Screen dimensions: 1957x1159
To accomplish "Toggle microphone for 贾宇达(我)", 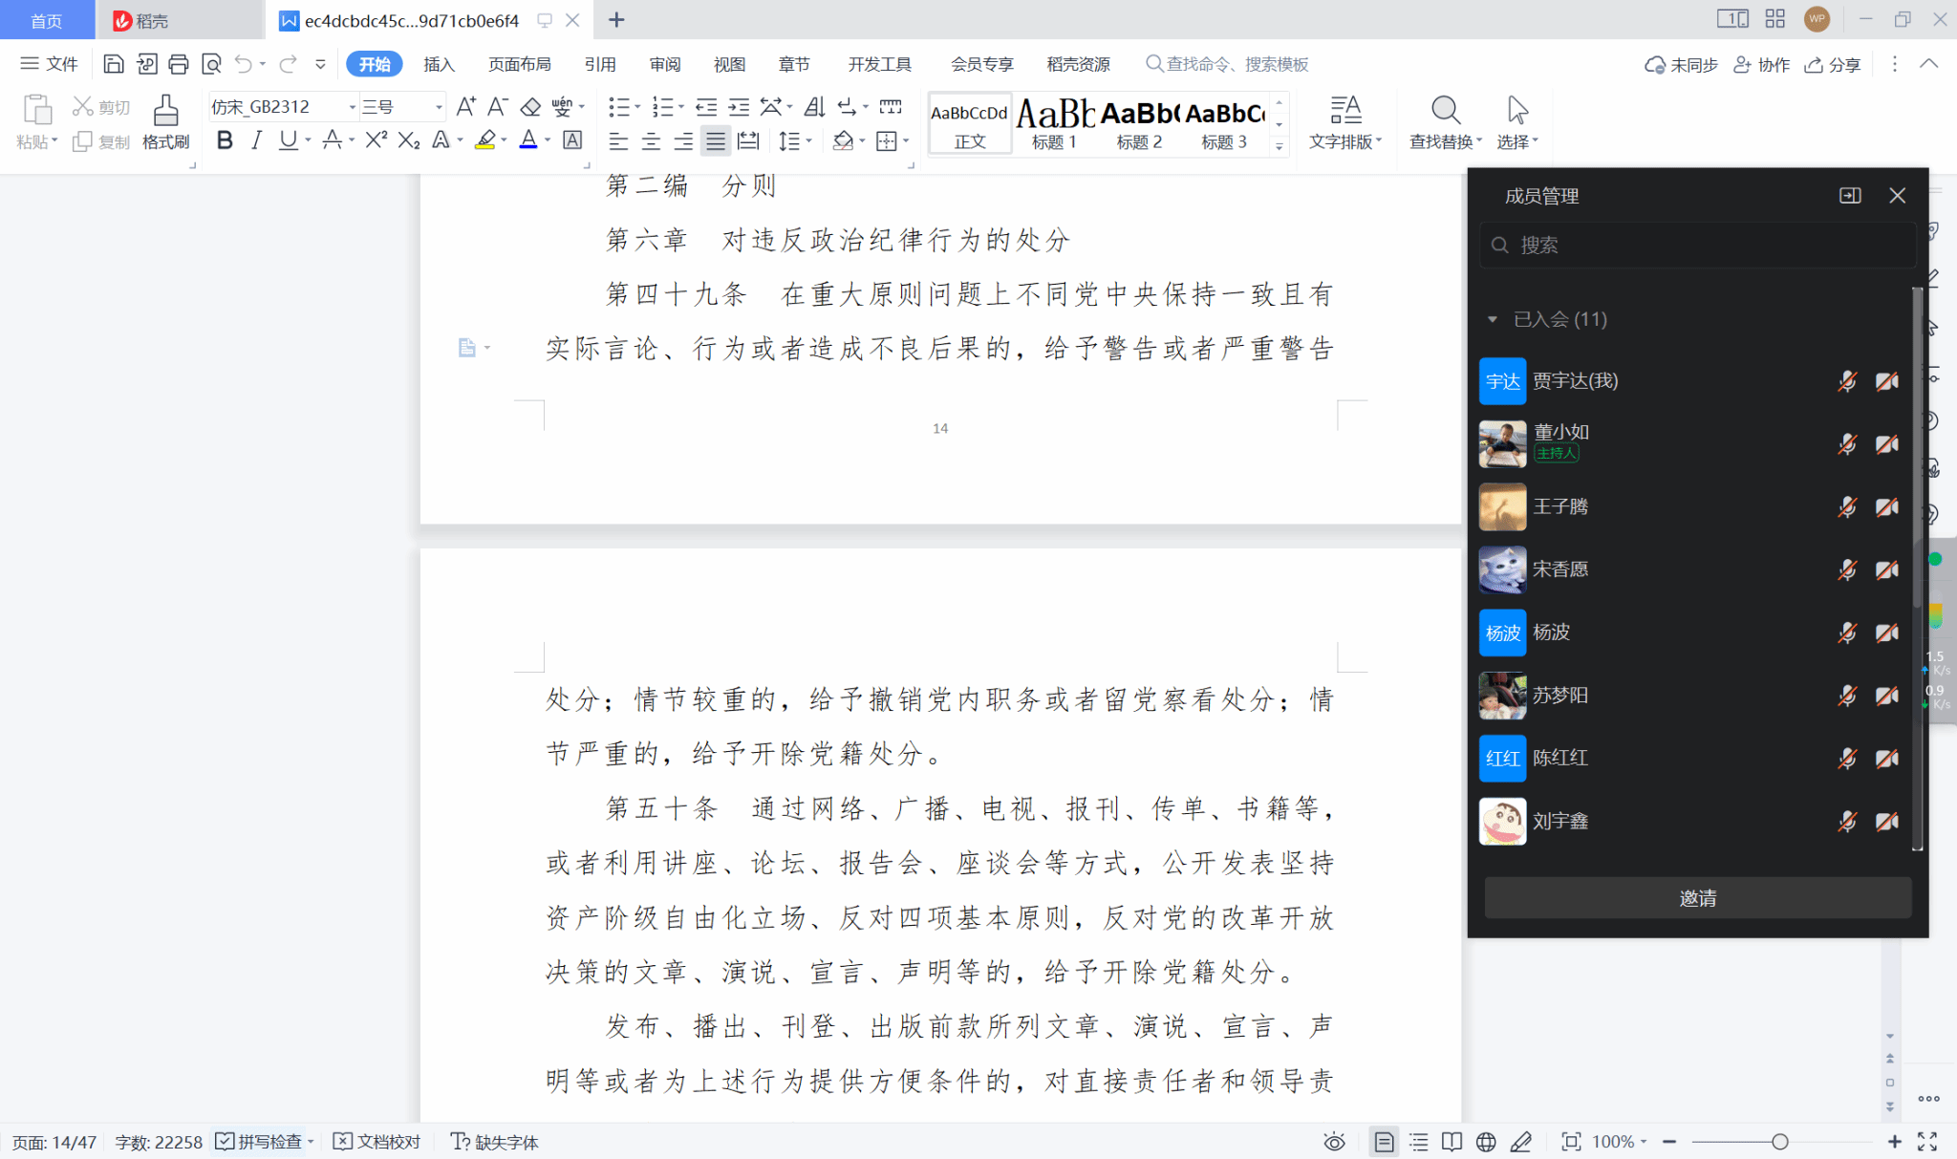I will pos(1847,381).
